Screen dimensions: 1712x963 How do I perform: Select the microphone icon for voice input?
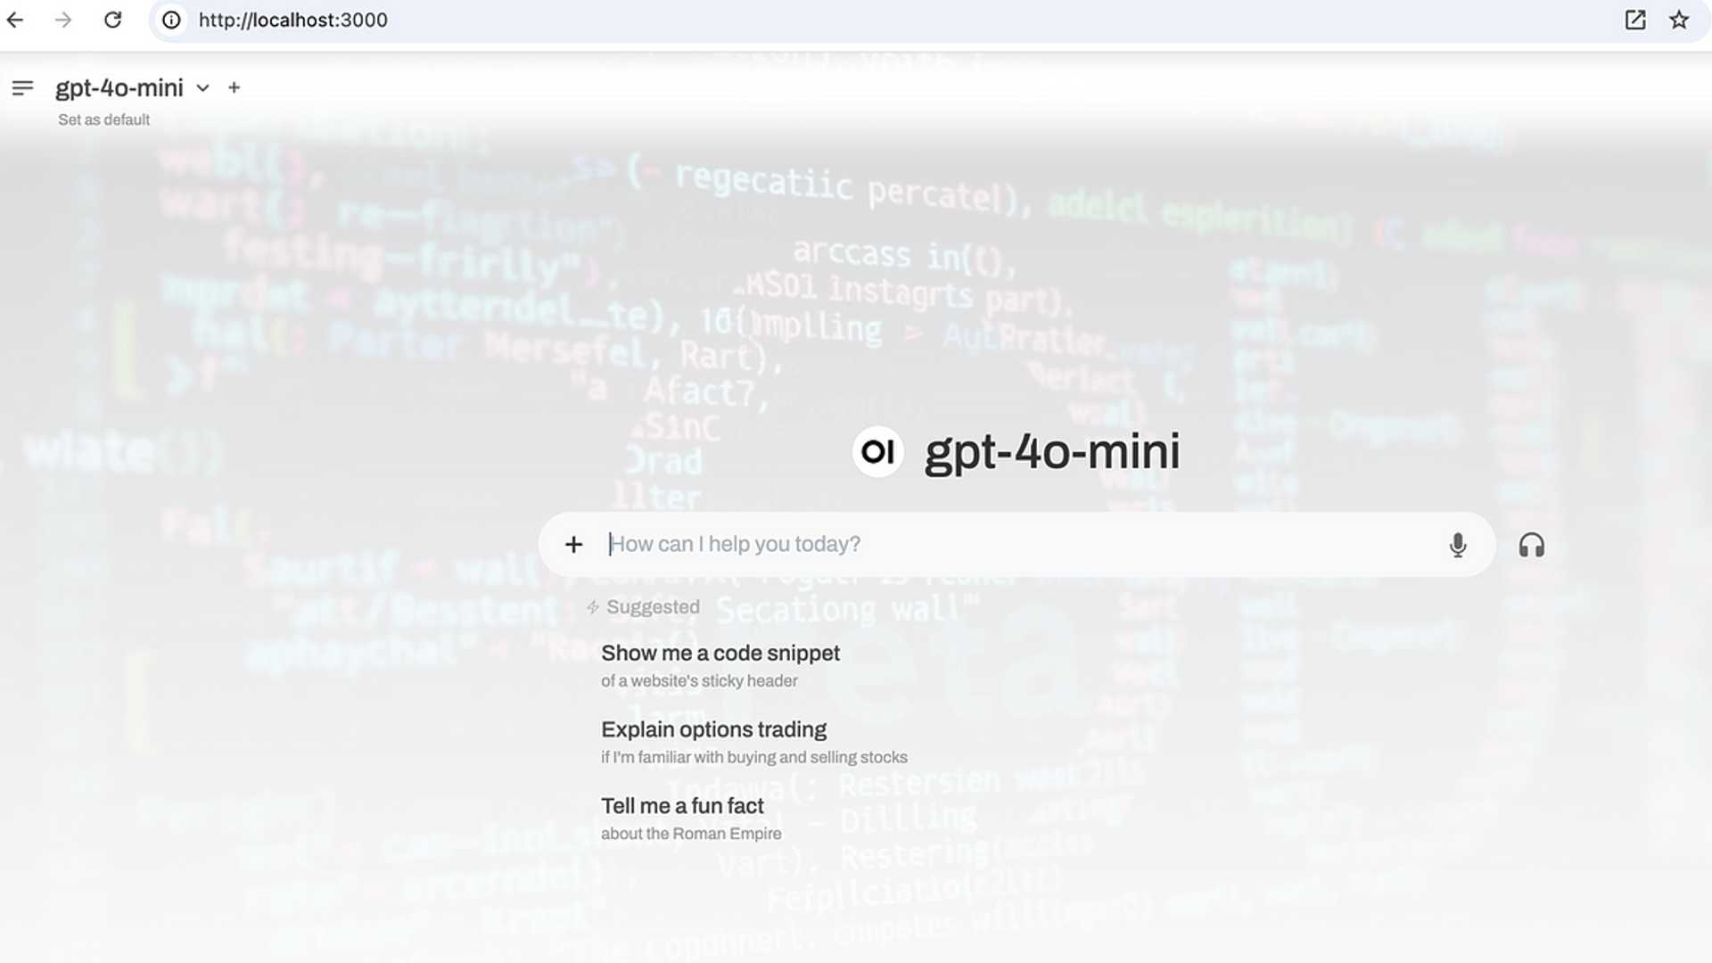tap(1458, 544)
